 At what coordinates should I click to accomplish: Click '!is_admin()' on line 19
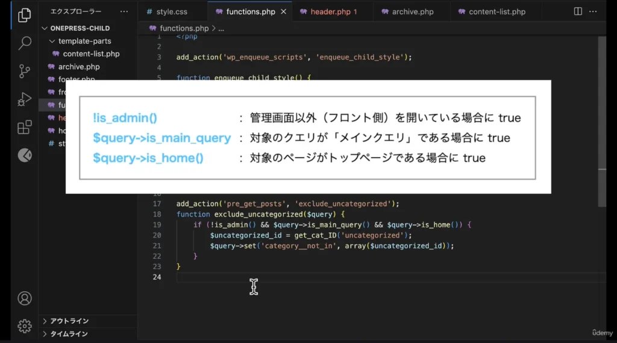click(233, 224)
